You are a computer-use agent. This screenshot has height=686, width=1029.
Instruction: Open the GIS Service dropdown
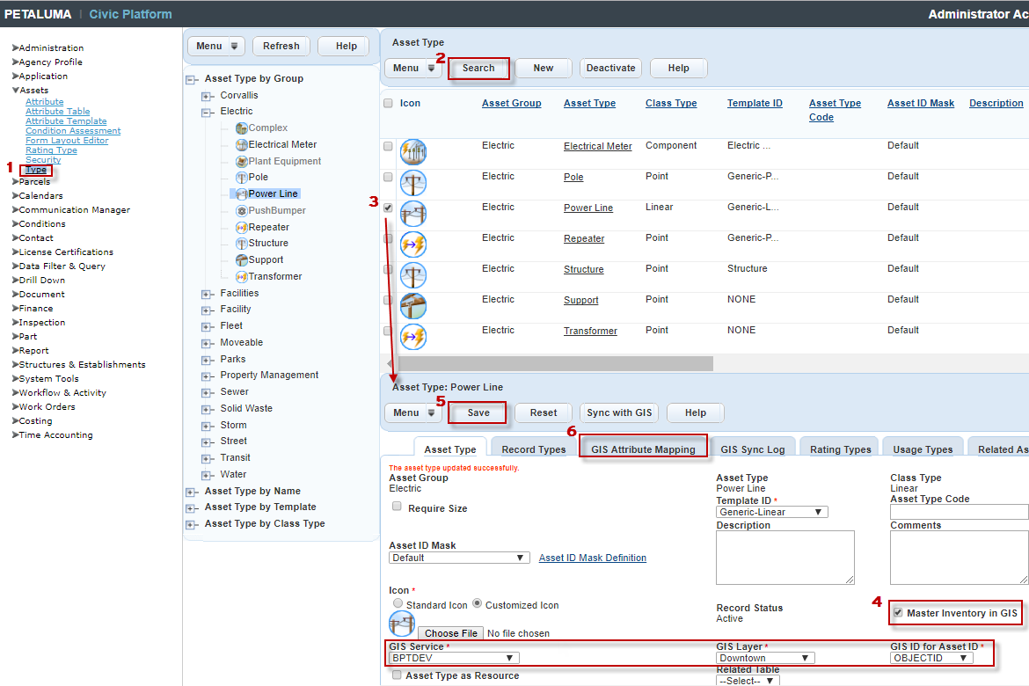tap(454, 658)
